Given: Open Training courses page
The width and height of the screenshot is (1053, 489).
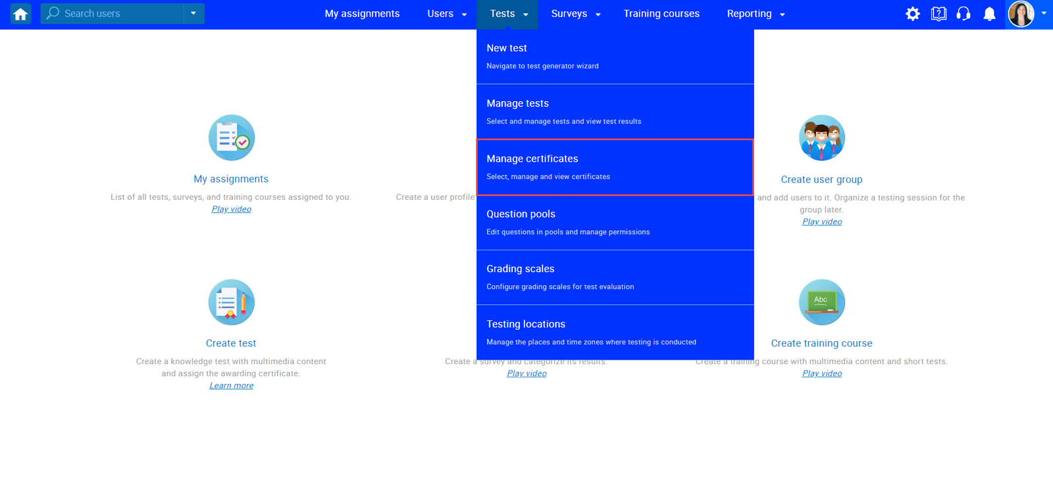Looking at the screenshot, I should pyautogui.click(x=661, y=14).
